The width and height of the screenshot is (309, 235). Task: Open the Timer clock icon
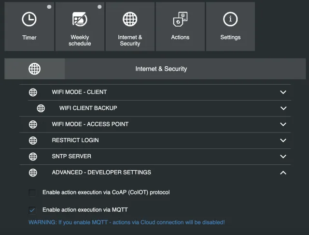(x=29, y=19)
